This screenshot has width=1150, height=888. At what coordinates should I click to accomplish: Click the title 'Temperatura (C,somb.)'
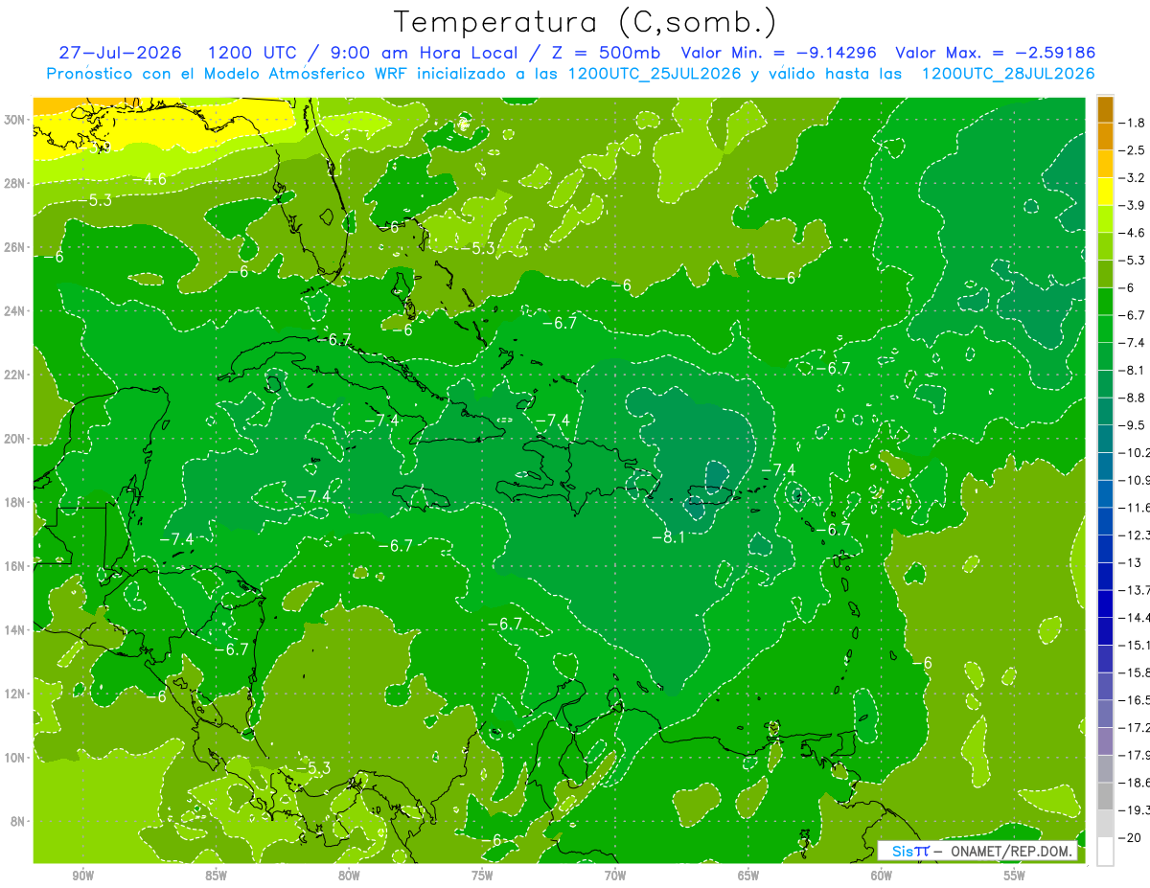(585, 21)
